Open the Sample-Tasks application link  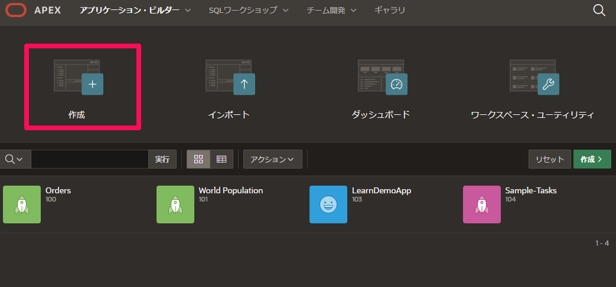coord(531,190)
